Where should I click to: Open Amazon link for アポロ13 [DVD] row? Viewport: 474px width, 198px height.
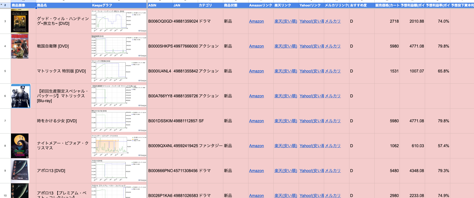(x=256, y=171)
